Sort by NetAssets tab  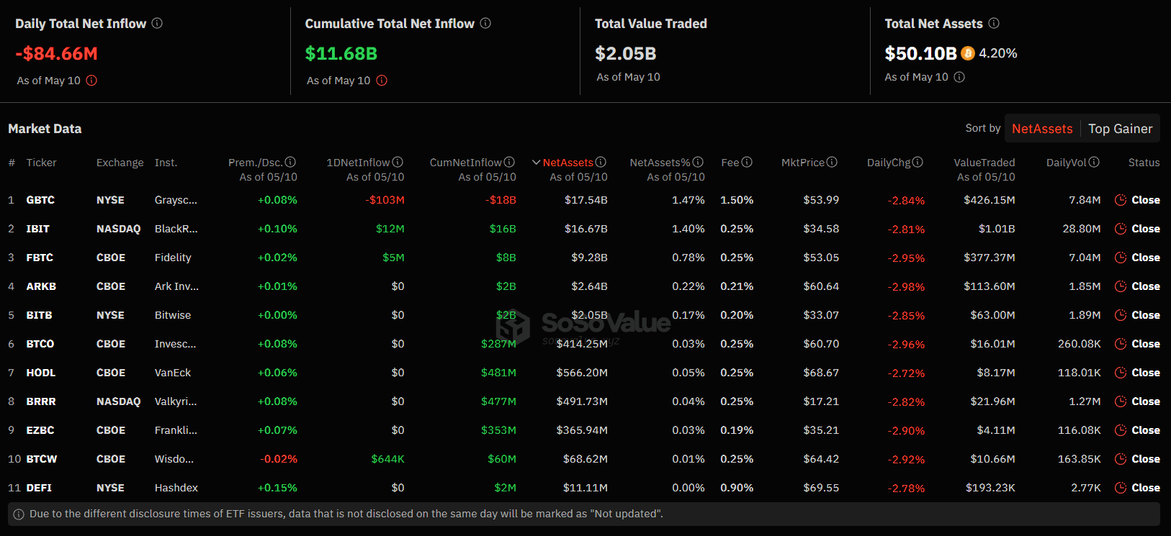[x=1042, y=129]
